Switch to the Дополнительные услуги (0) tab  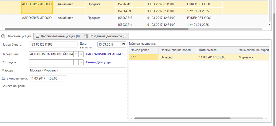[x=58, y=36]
